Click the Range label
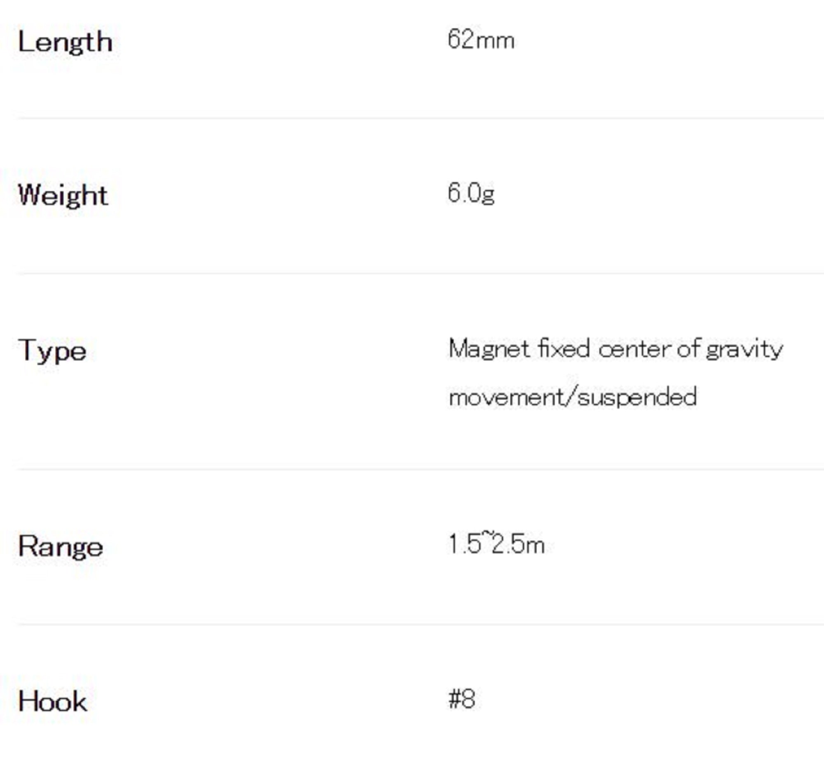824x770 pixels. (x=61, y=547)
